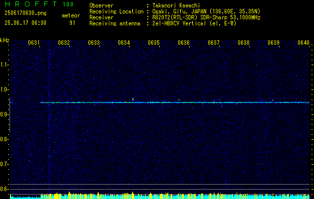
Task: Click antenna text 2el-HB9CV Vertical
Action: (179, 23)
